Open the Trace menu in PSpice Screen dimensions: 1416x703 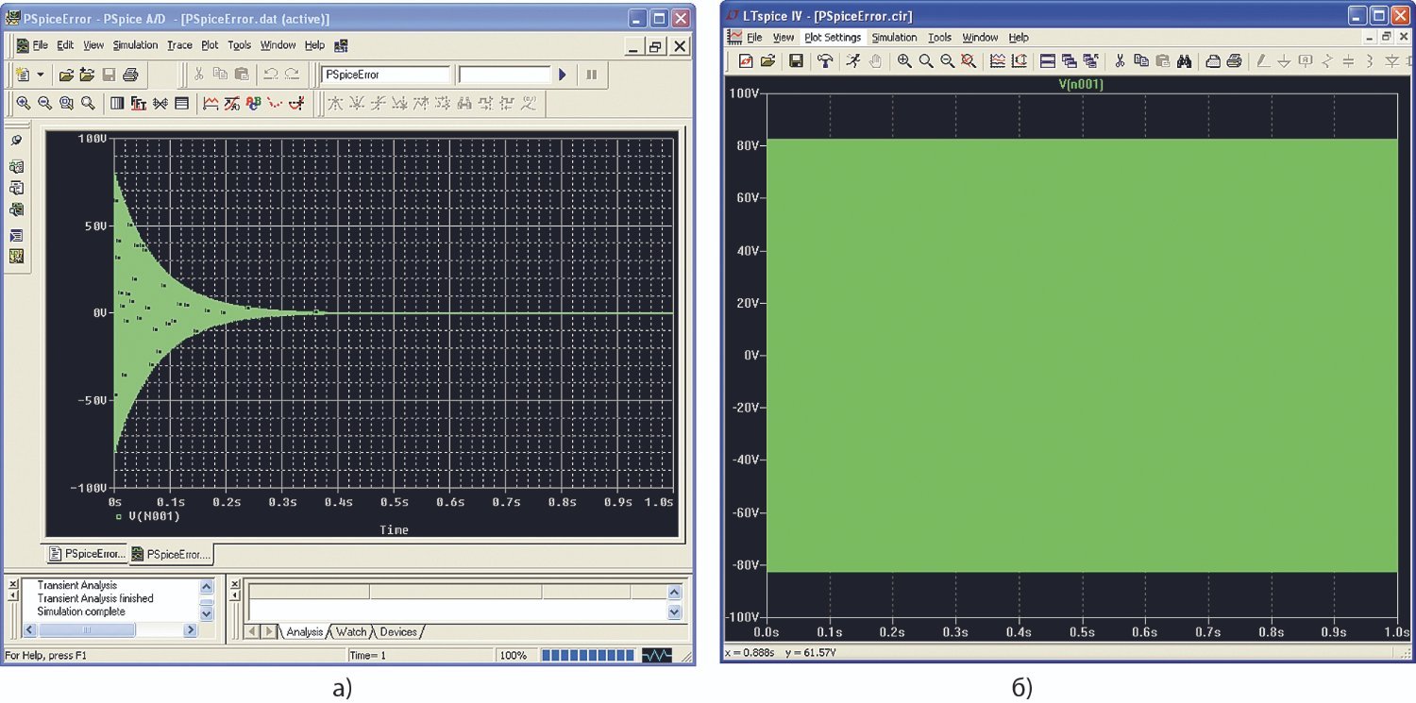[x=179, y=45]
